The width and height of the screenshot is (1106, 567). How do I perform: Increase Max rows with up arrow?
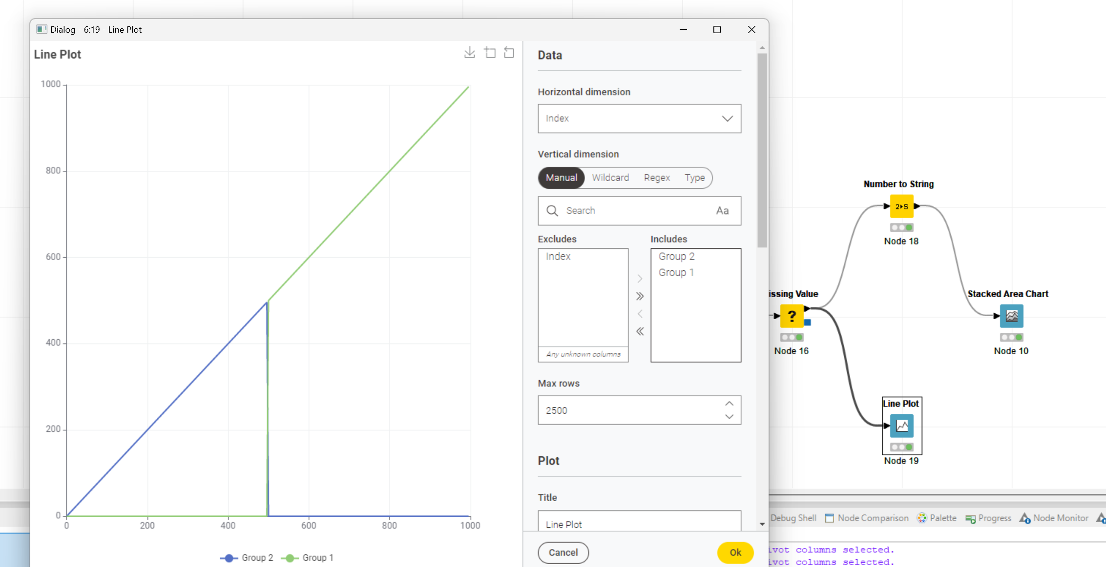pos(729,404)
